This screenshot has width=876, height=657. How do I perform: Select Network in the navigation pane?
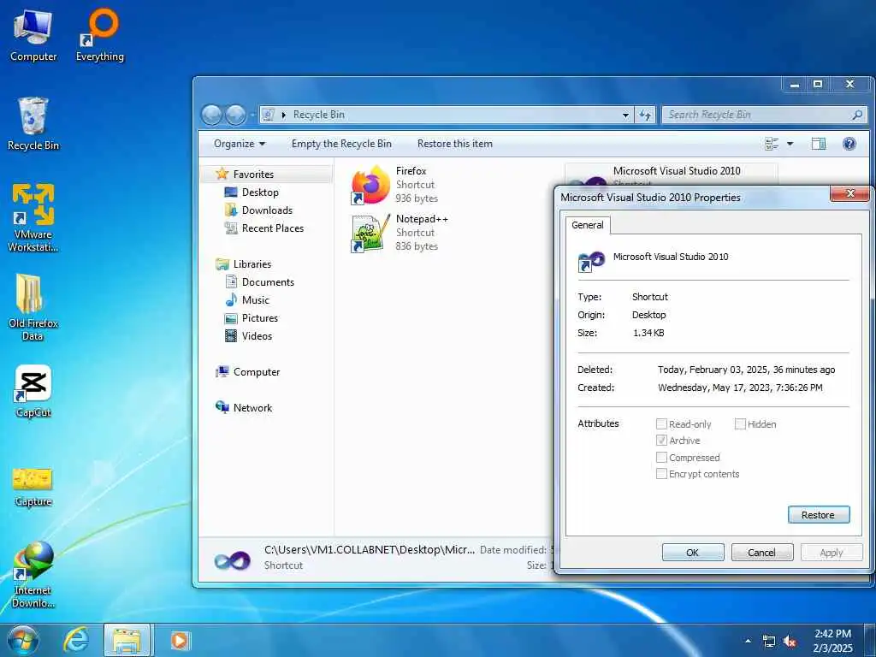click(x=252, y=408)
